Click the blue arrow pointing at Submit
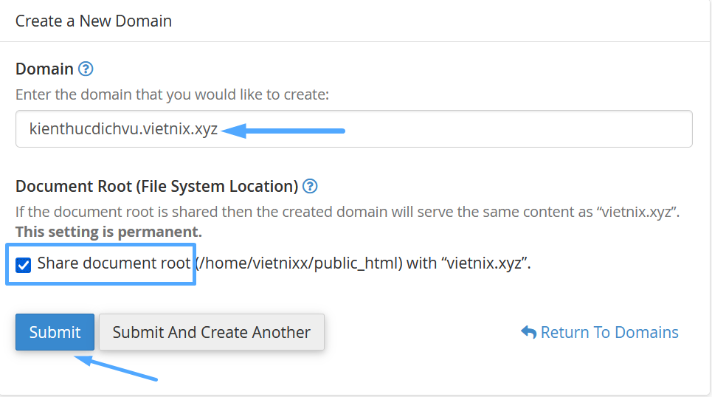Image resolution: width=712 pixels, height=397 pixels. coord(117,368)
